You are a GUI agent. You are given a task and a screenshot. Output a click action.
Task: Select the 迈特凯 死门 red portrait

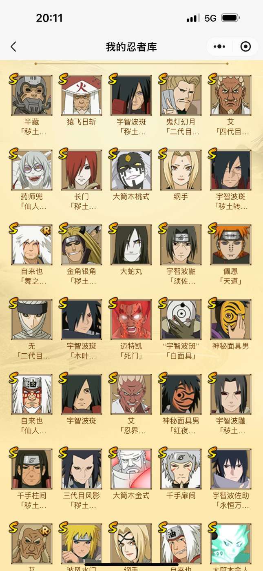[x=131, y=320]
